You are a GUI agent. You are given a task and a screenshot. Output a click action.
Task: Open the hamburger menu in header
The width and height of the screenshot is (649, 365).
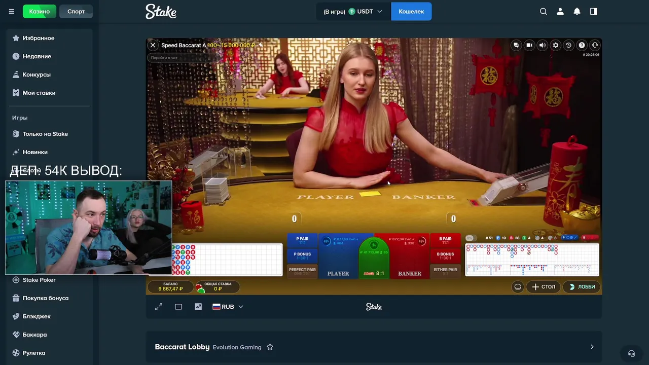tap(11, 11)
